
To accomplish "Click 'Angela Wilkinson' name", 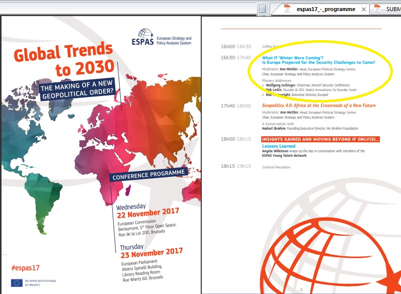I will click(x=275, y=151).
